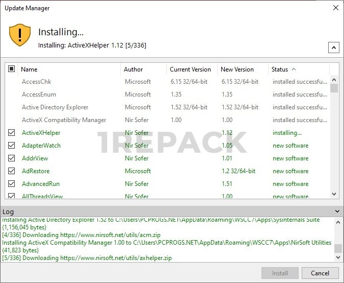Select the AccessChk row in the list
344x283 pixels.
click(37, 82)
